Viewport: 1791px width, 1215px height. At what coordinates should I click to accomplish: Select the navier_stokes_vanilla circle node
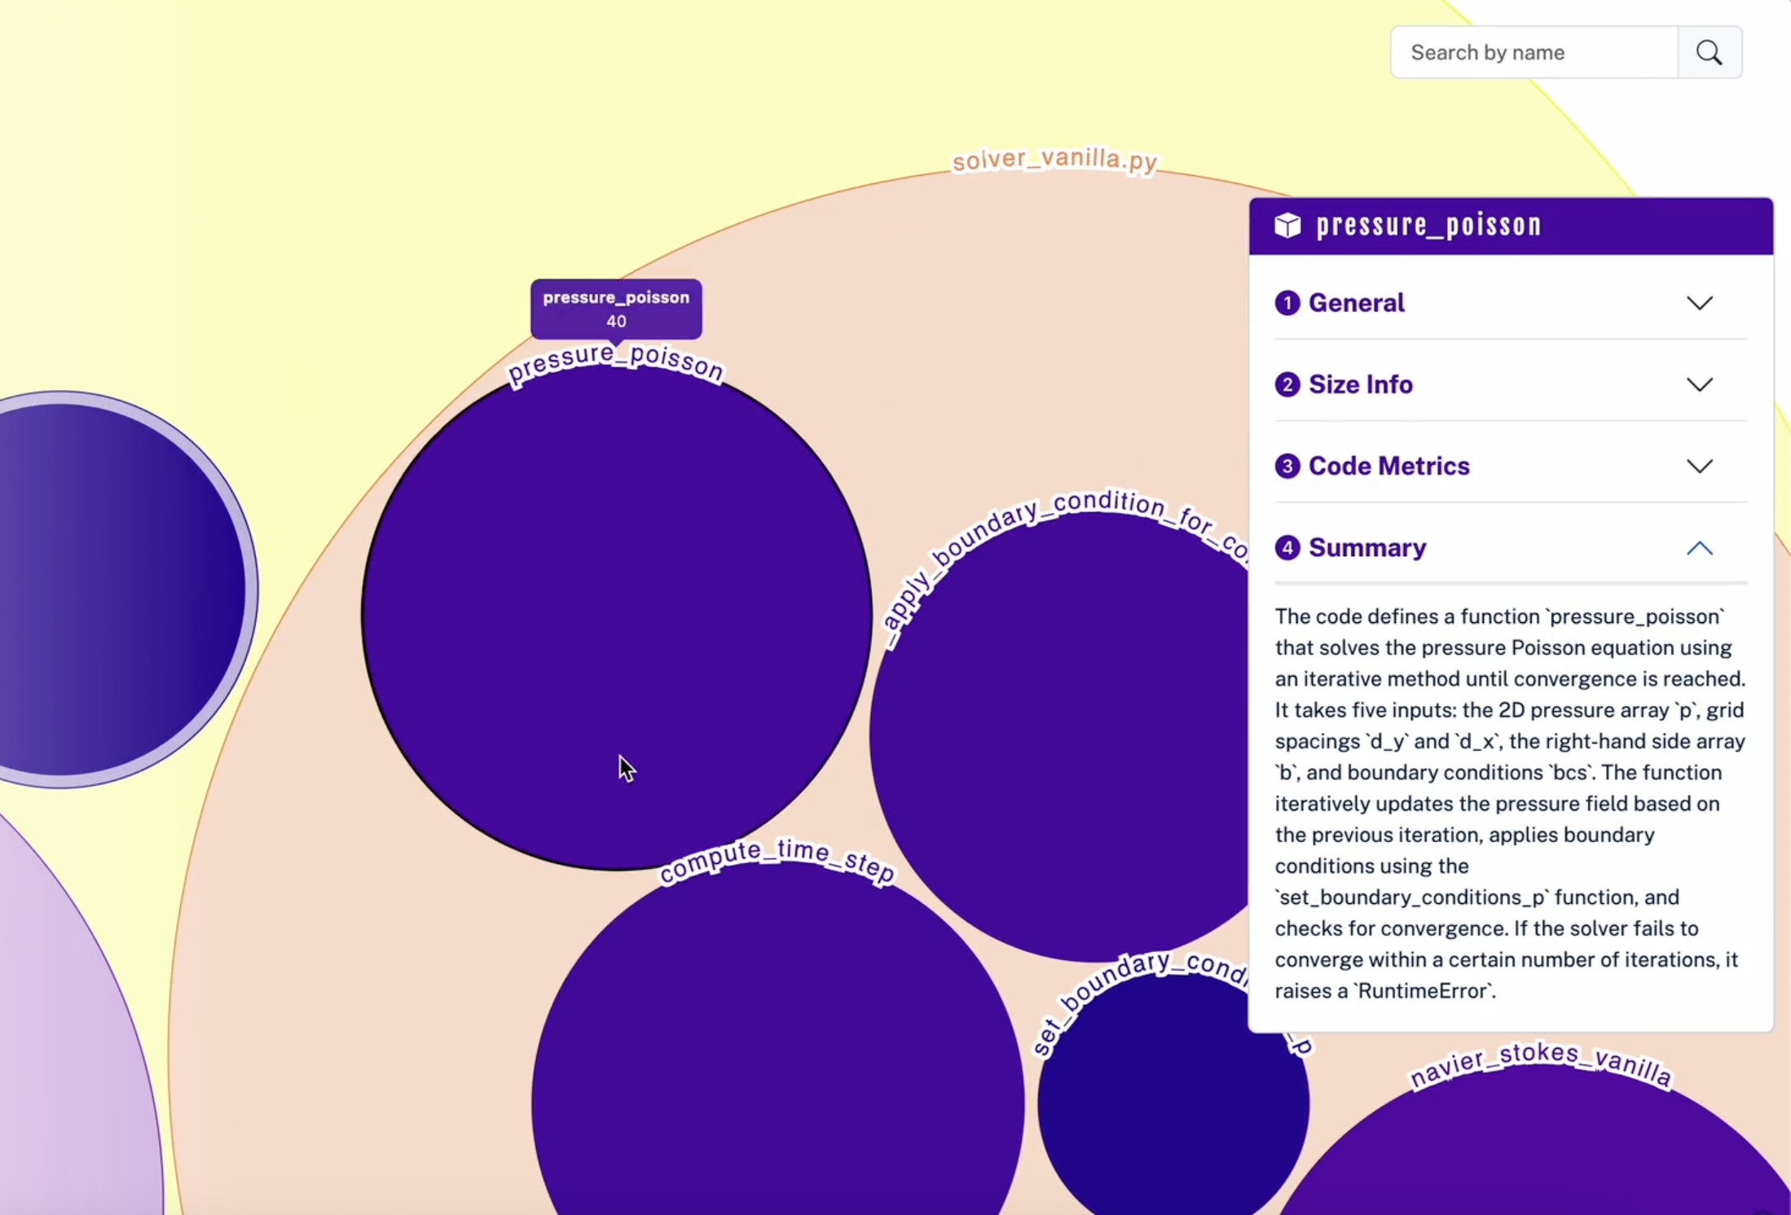pos(1540,1156)
